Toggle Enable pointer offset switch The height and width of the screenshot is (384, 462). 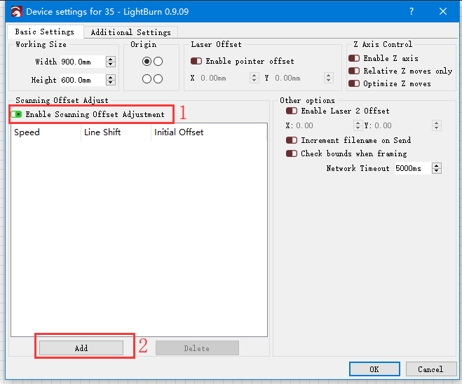(196, 61)
